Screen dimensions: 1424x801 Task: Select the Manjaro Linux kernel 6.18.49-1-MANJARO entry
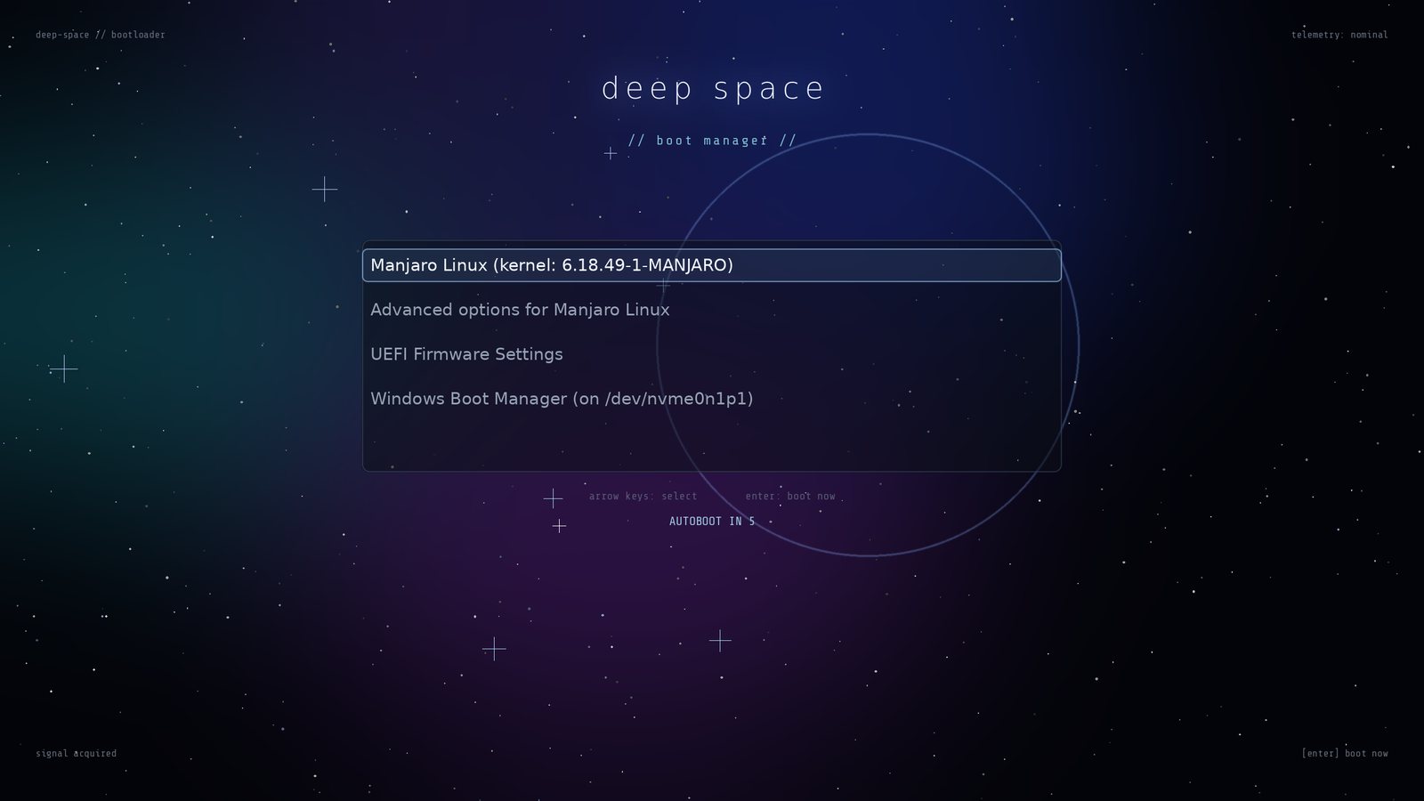tap(712, 265)
